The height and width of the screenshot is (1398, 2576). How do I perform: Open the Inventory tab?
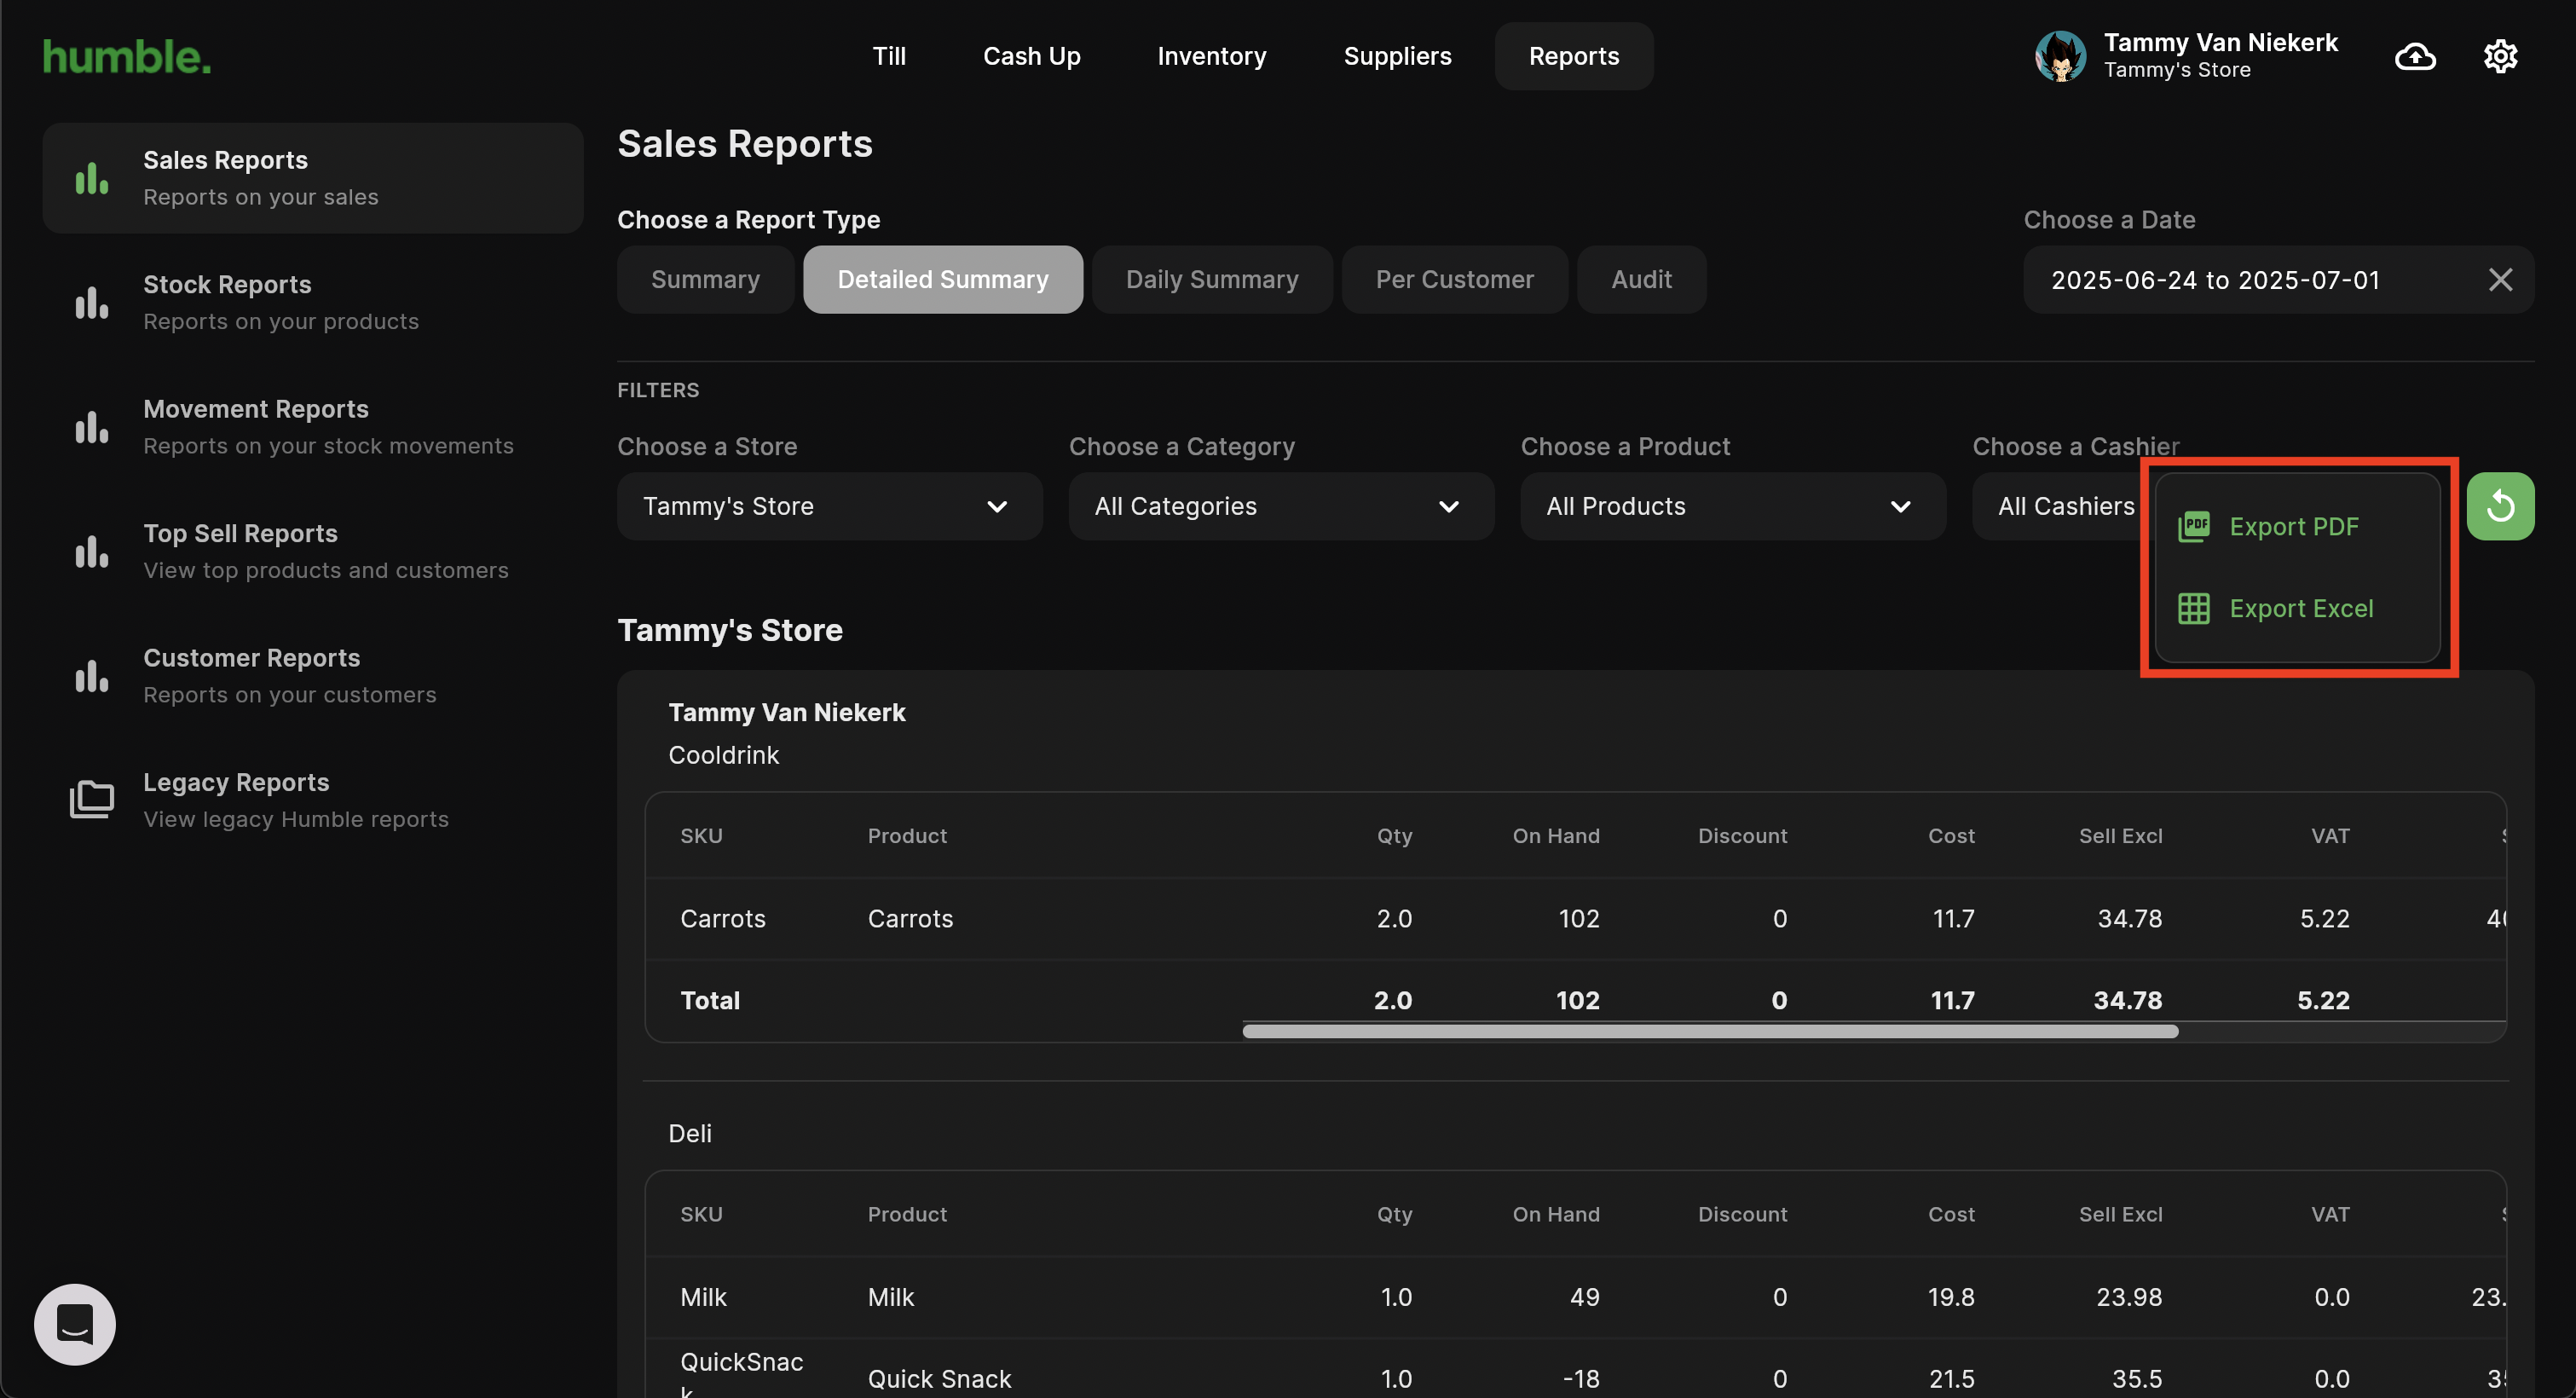[1211, 57]
